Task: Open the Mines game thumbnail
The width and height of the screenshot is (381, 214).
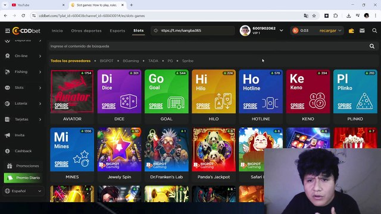Action: coord(72,149)
